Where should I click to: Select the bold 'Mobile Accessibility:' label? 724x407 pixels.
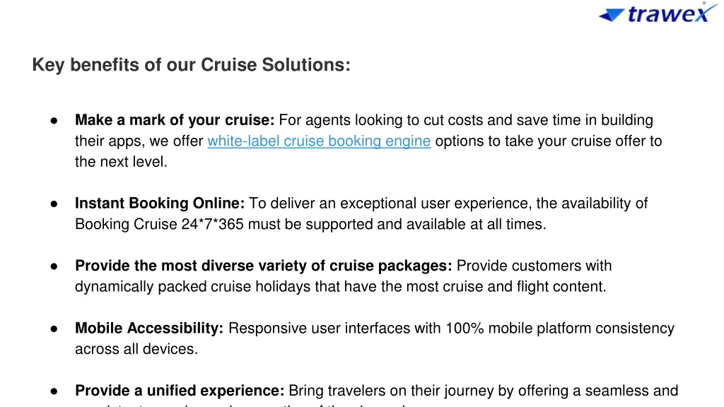point(149,328)
